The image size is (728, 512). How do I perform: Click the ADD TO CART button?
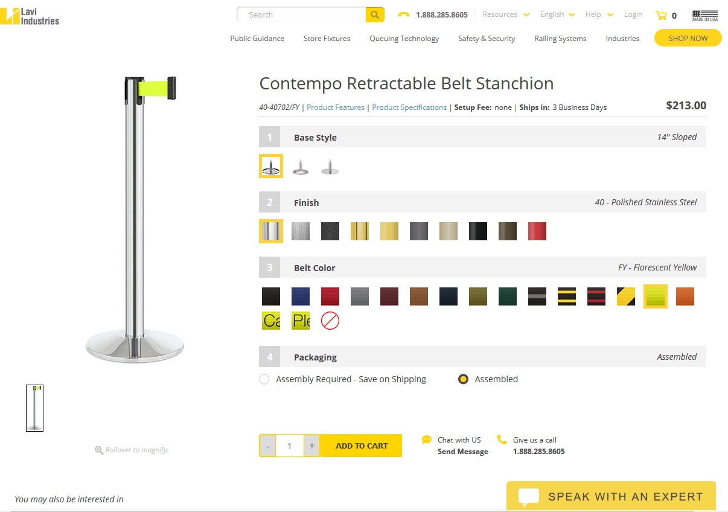pos(361,446)
